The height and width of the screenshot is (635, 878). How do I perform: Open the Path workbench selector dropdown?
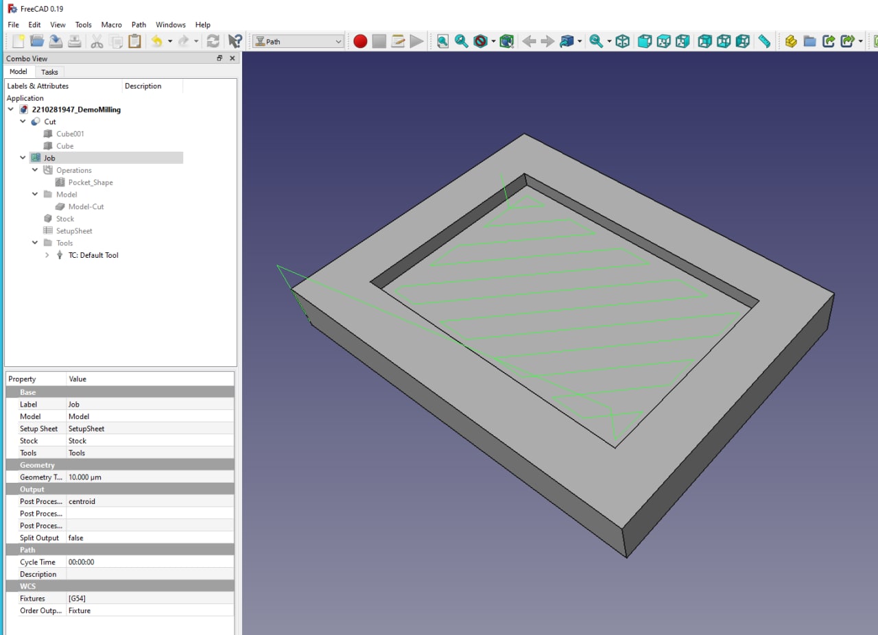click(298, 42)
